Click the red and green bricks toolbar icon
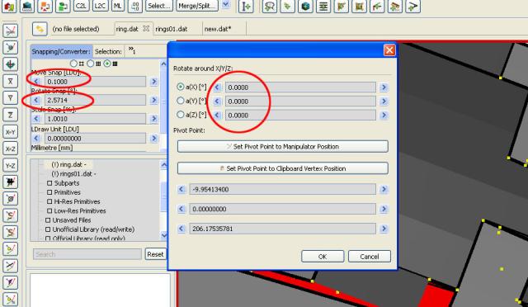The height and width of the screenshot is (307, 528). (x=9, y=6)
